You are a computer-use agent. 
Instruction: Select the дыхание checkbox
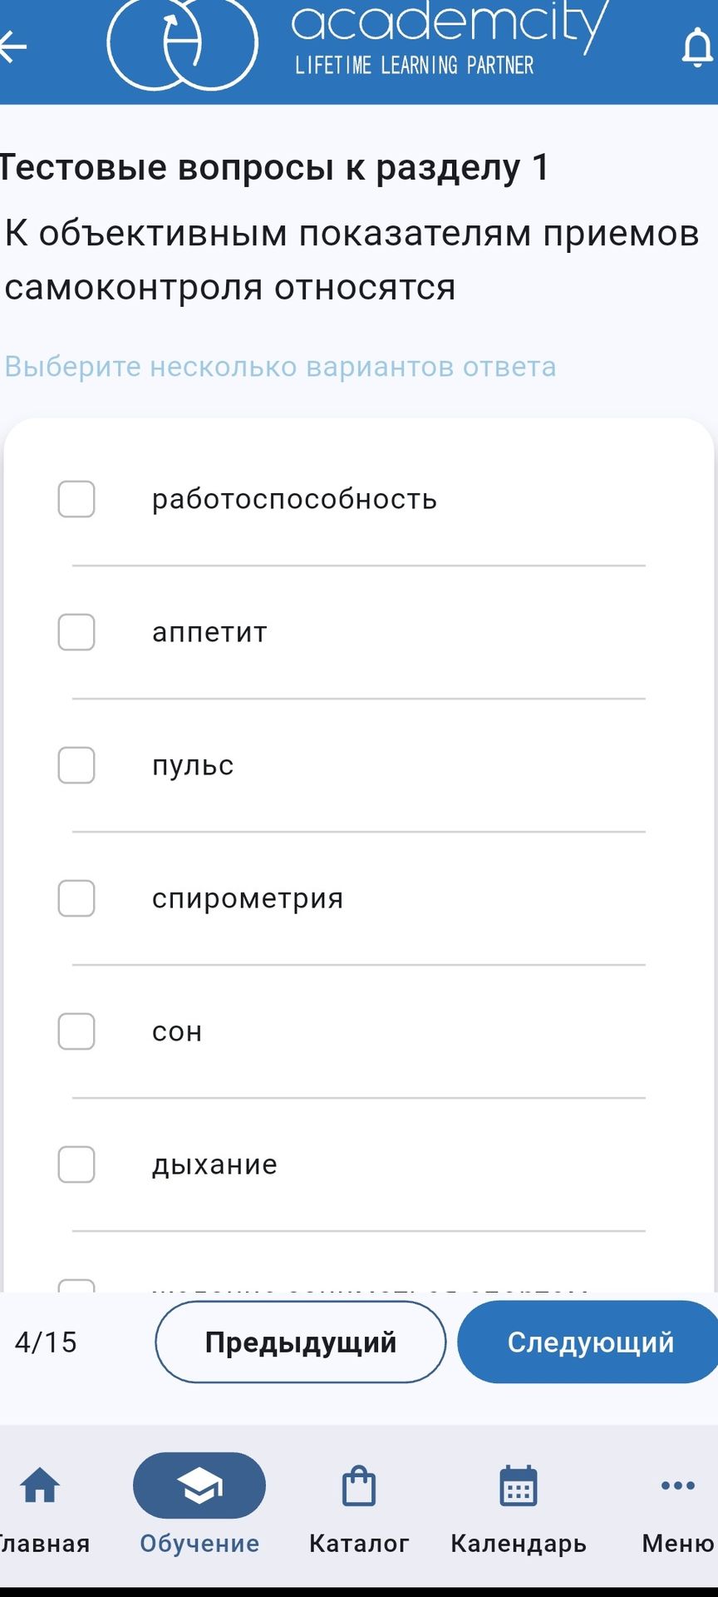click(76, 1164)
